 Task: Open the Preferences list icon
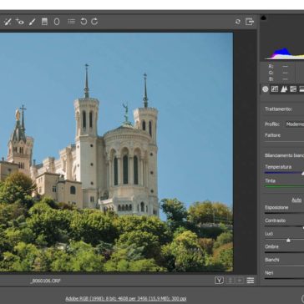pyautogui.click(x=72, y=22)
